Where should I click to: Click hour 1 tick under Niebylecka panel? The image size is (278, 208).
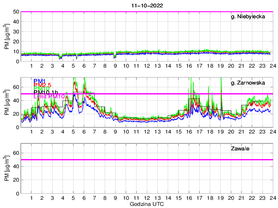coord(31,66)
